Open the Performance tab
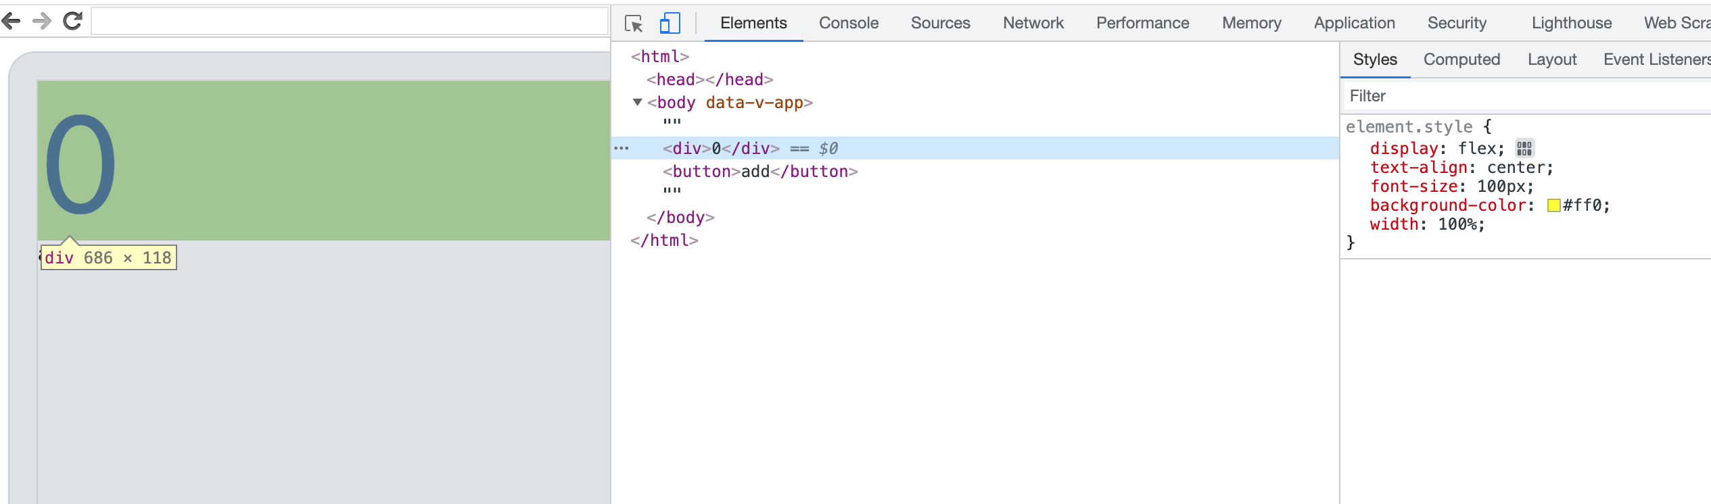 coord(1142,23)
